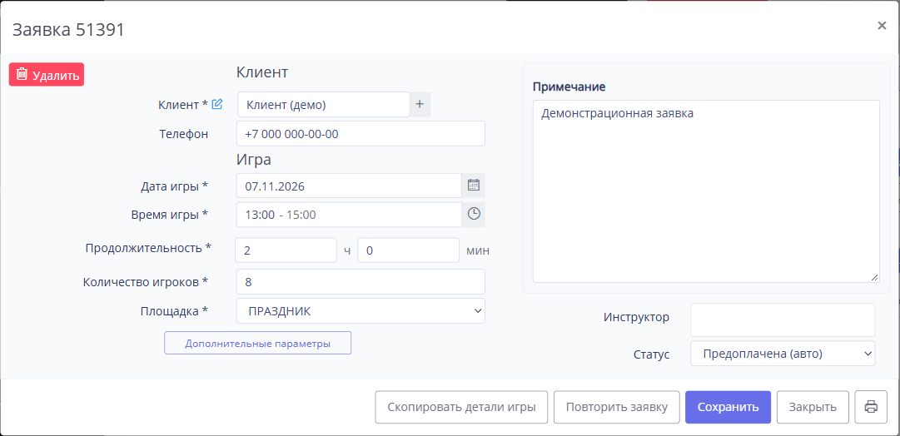Click into the Примечание text area

click(x=706, y=191)
